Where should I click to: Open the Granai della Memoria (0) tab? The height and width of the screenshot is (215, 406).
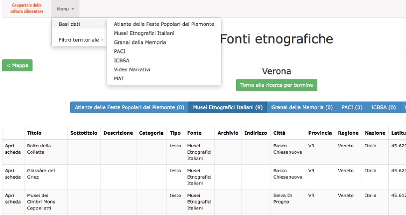[302, 107]
